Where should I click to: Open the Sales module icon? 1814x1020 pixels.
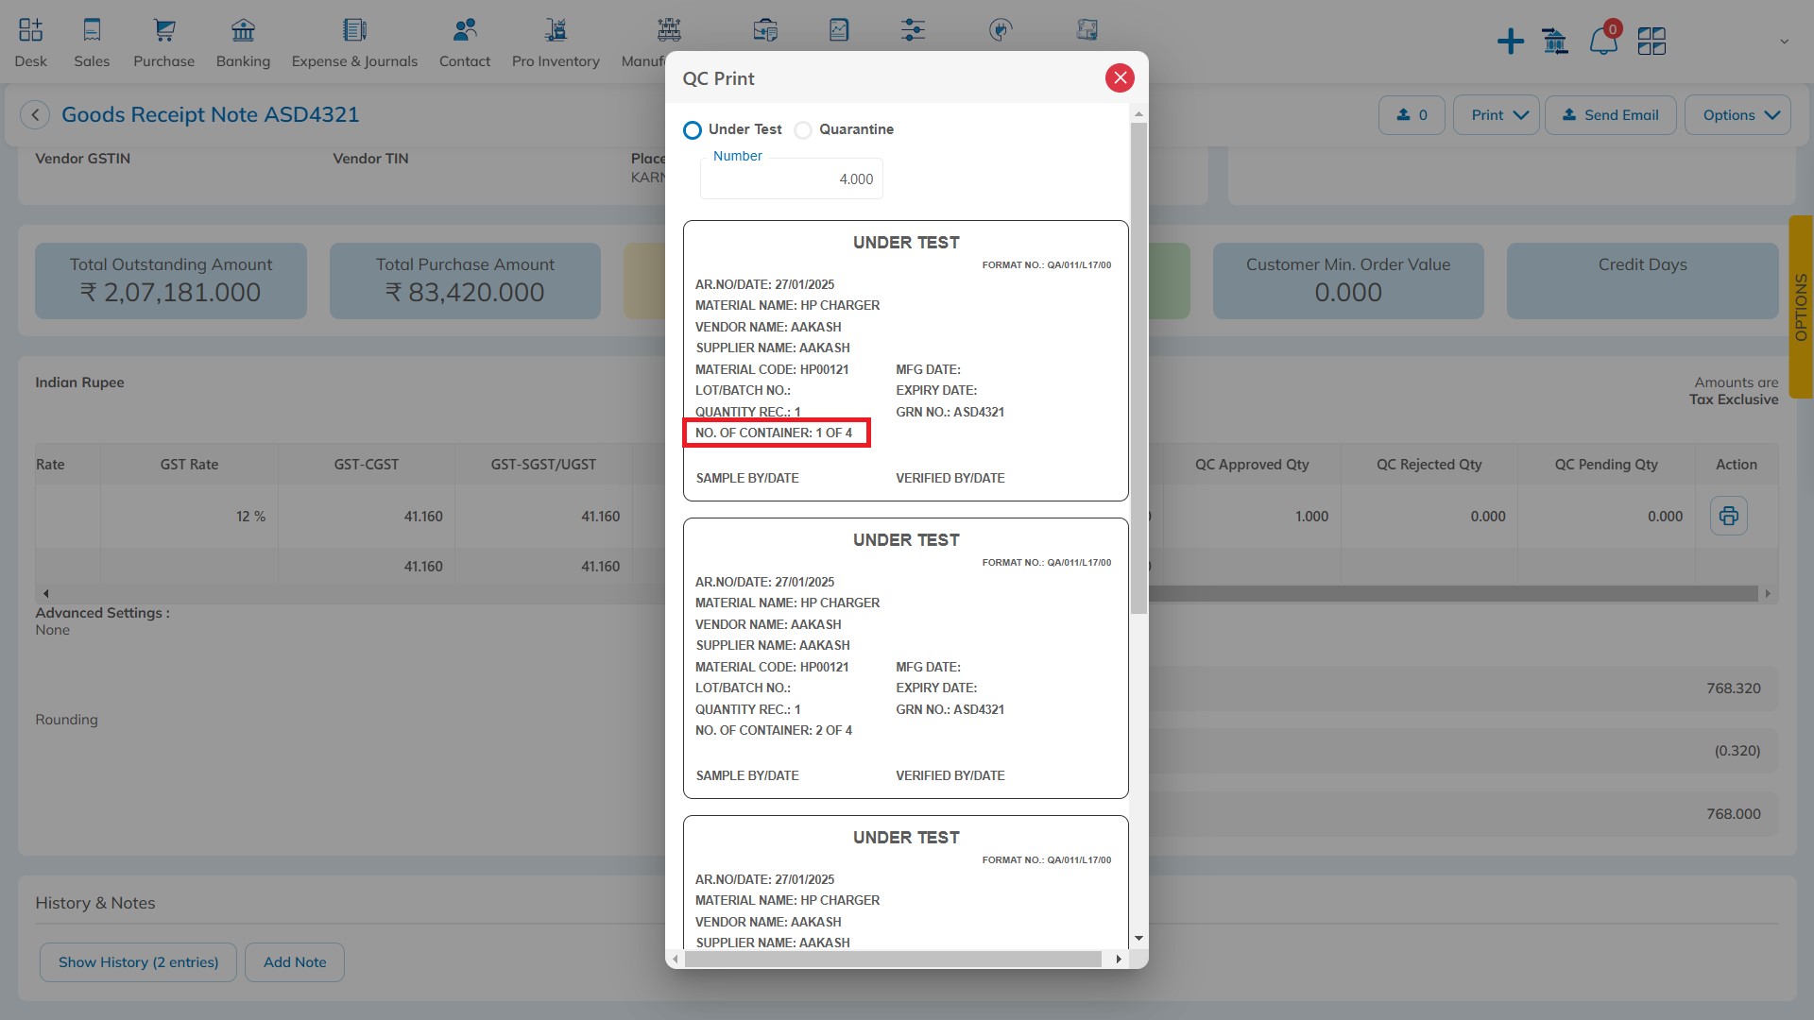coord(92,30)
